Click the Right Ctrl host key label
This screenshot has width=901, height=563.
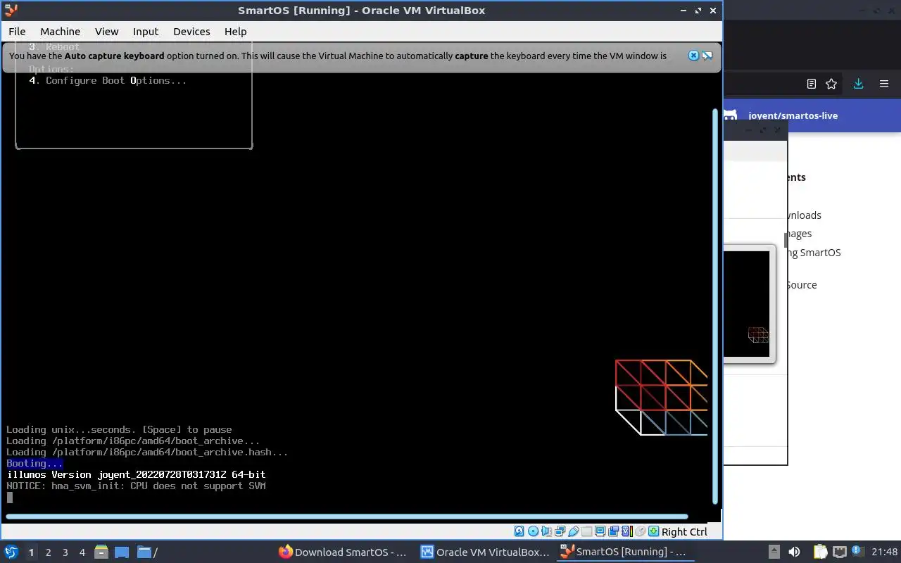[684, 532]
